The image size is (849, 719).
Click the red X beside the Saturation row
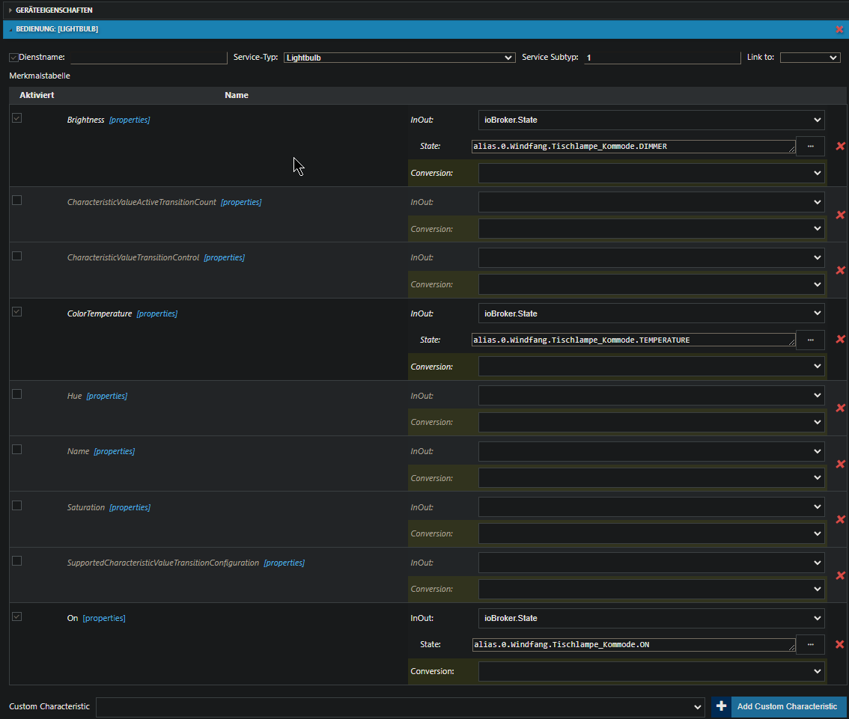tap(840, 520)
